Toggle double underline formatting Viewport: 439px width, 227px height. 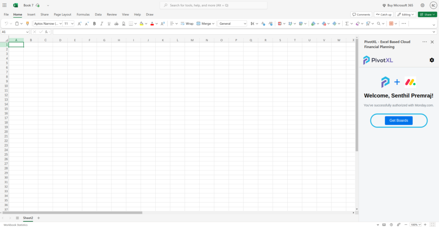click(124, 24)
